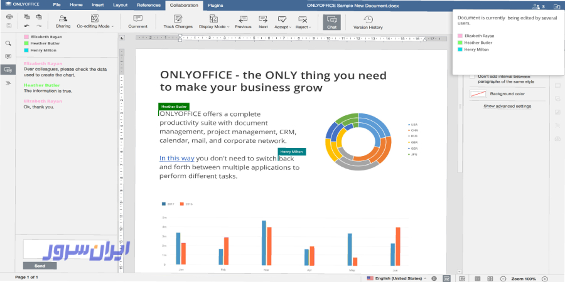
Task: Switch to the Home tab
Action: click(x=76, y=6)
